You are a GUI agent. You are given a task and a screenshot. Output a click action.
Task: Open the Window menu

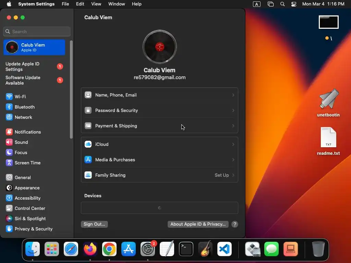[x=117, y=4]
